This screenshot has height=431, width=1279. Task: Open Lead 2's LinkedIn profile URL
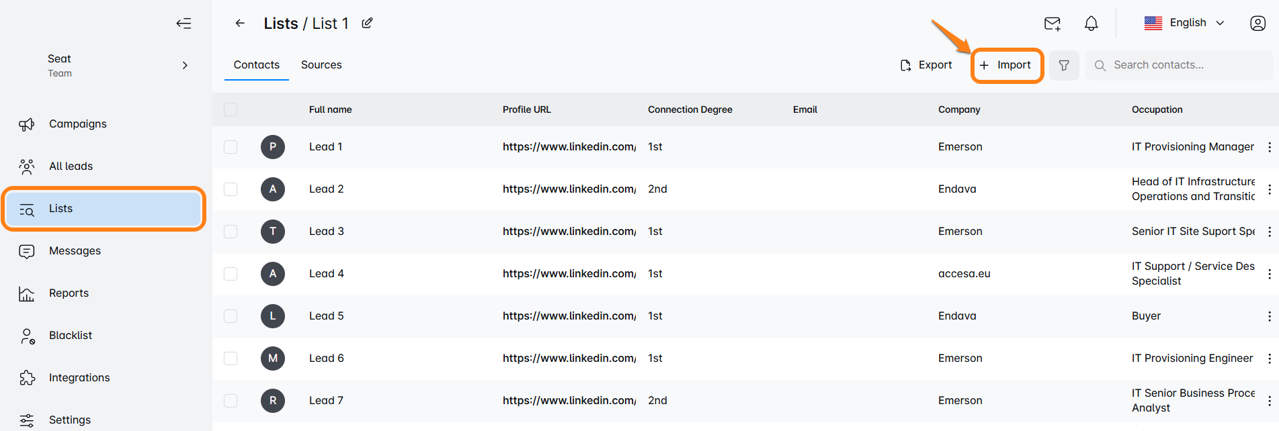[x=569, y=189]
